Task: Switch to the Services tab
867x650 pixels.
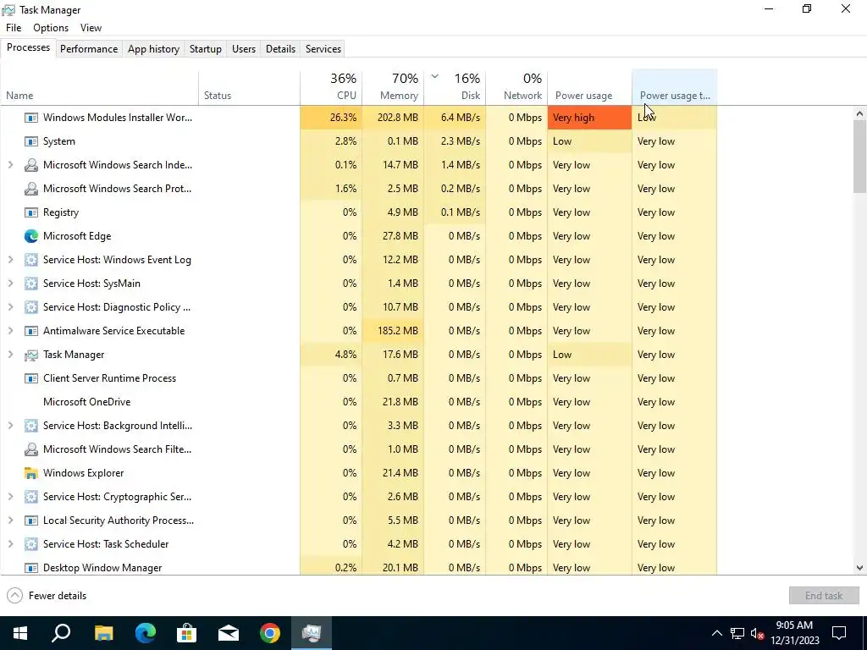Action: [x=323, y=49]
